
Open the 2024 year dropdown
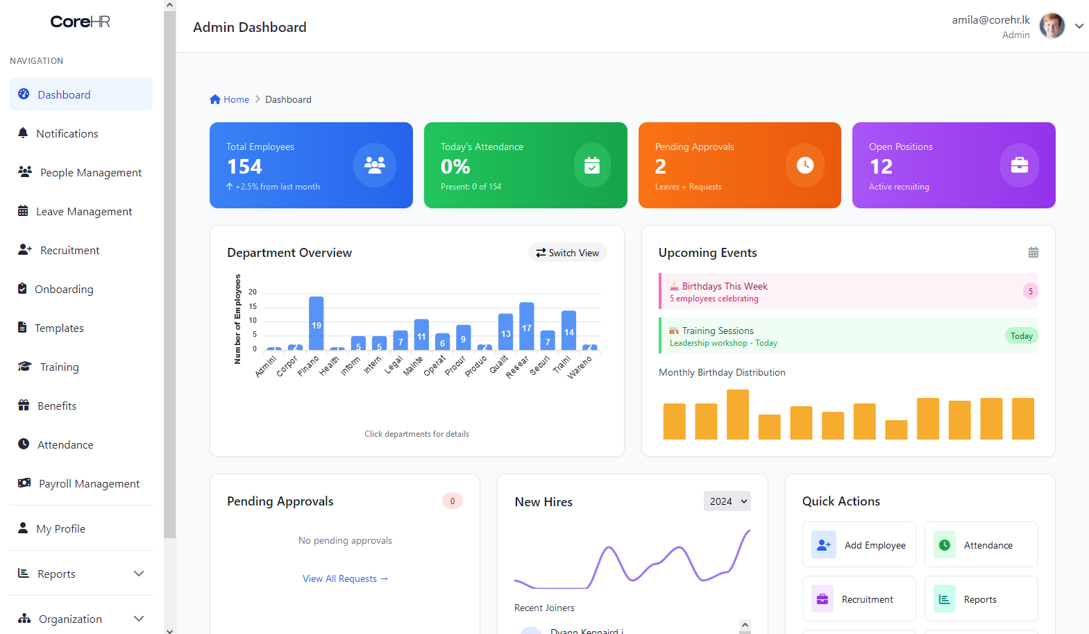point(727,501)
